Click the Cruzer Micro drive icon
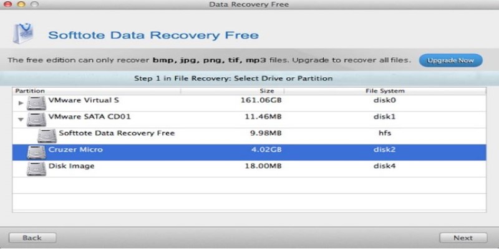499x249 pixels. coord(36,153)
